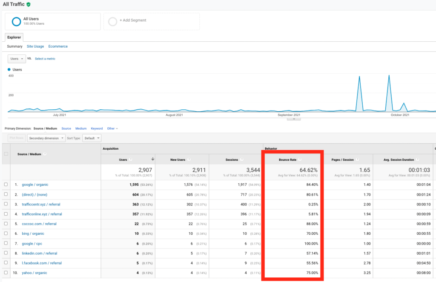
Task: Switch to the Explorer tab
Action: coord(14,37)
